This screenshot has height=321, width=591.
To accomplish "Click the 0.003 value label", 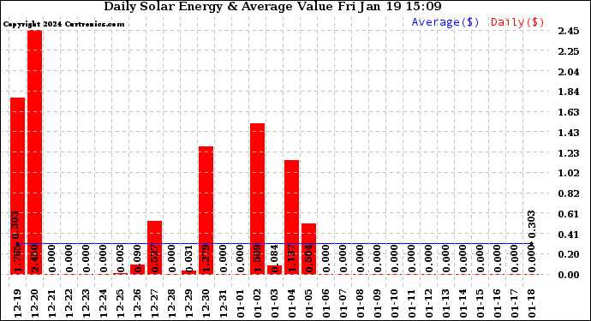I will coord(120,259).
